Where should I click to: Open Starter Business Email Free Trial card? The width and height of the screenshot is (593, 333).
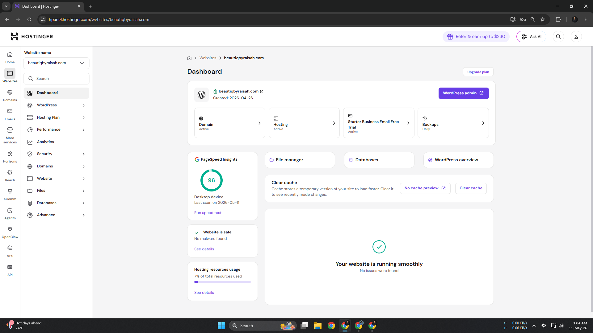379,123
